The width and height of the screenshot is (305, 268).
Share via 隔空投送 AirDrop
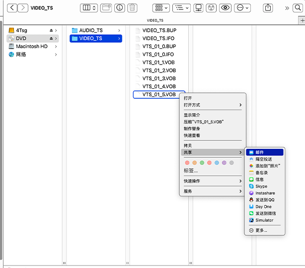[265, 159]
